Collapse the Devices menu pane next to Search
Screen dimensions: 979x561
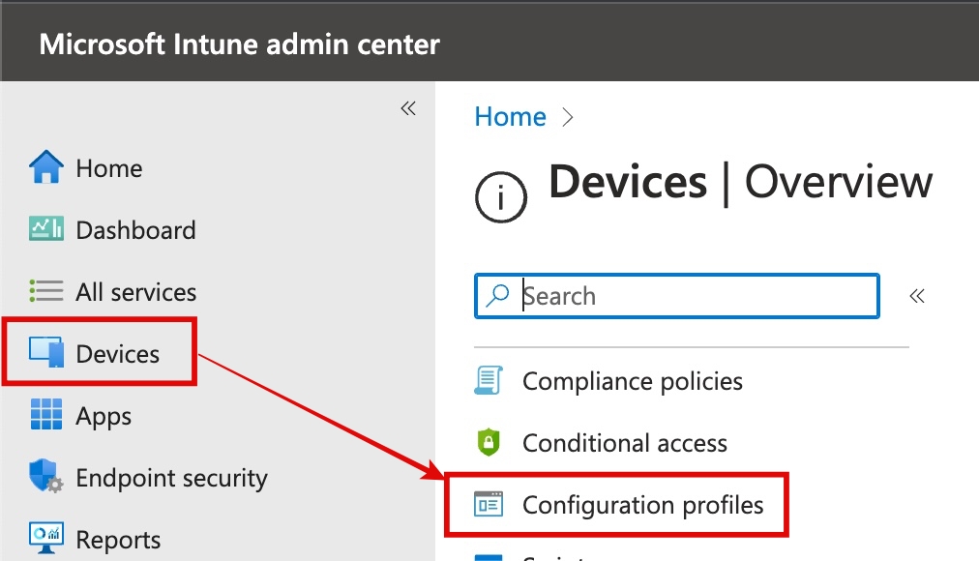click(x=917, y=296)
